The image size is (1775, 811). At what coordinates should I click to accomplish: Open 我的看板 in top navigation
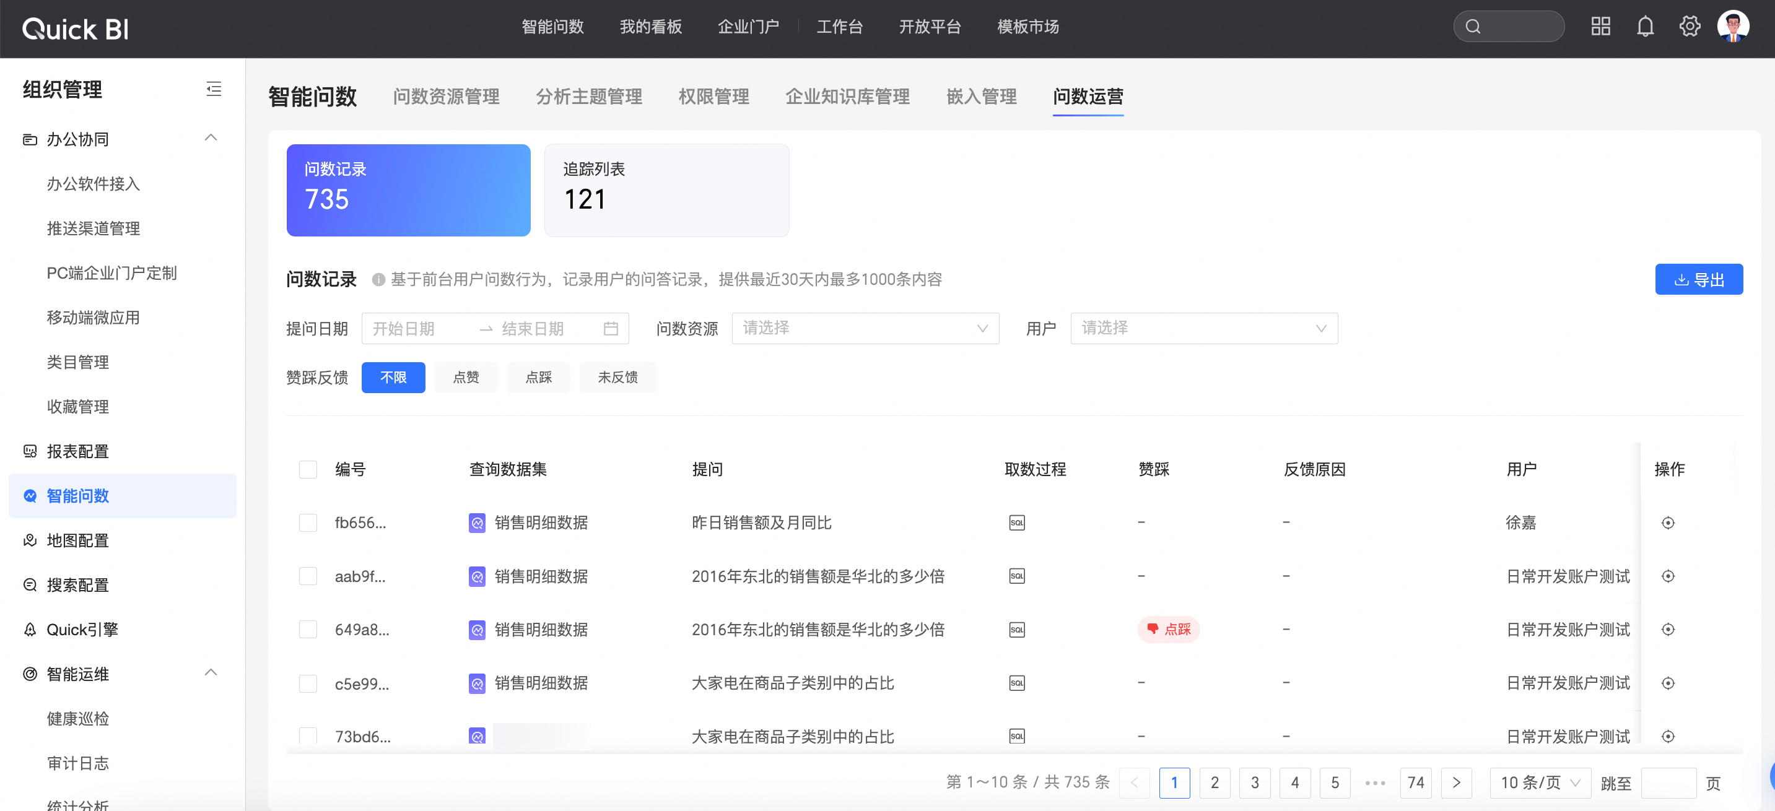pos(650,27)
